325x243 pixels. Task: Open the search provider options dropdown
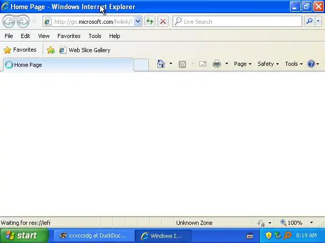tap(318, 21)
